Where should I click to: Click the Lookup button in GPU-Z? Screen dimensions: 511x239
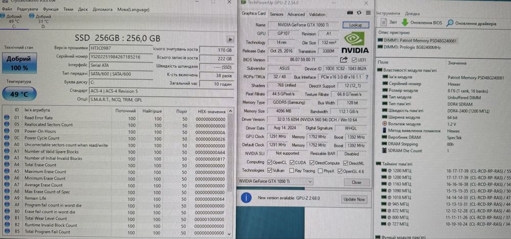pyautogui.click(x=356, y=25)
